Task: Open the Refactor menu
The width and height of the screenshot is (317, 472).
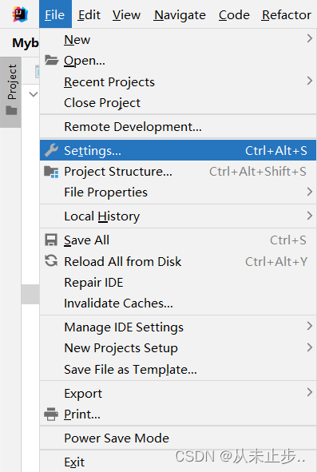Action: click(287, 14)
